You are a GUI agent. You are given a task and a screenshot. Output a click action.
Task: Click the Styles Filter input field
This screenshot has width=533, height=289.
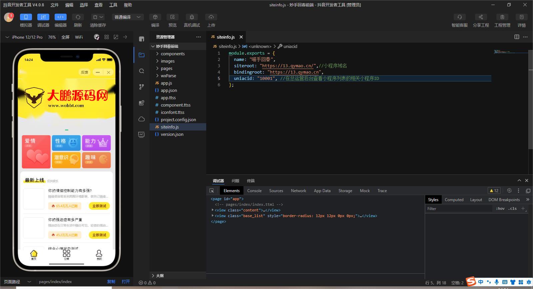tap(459, 209)
